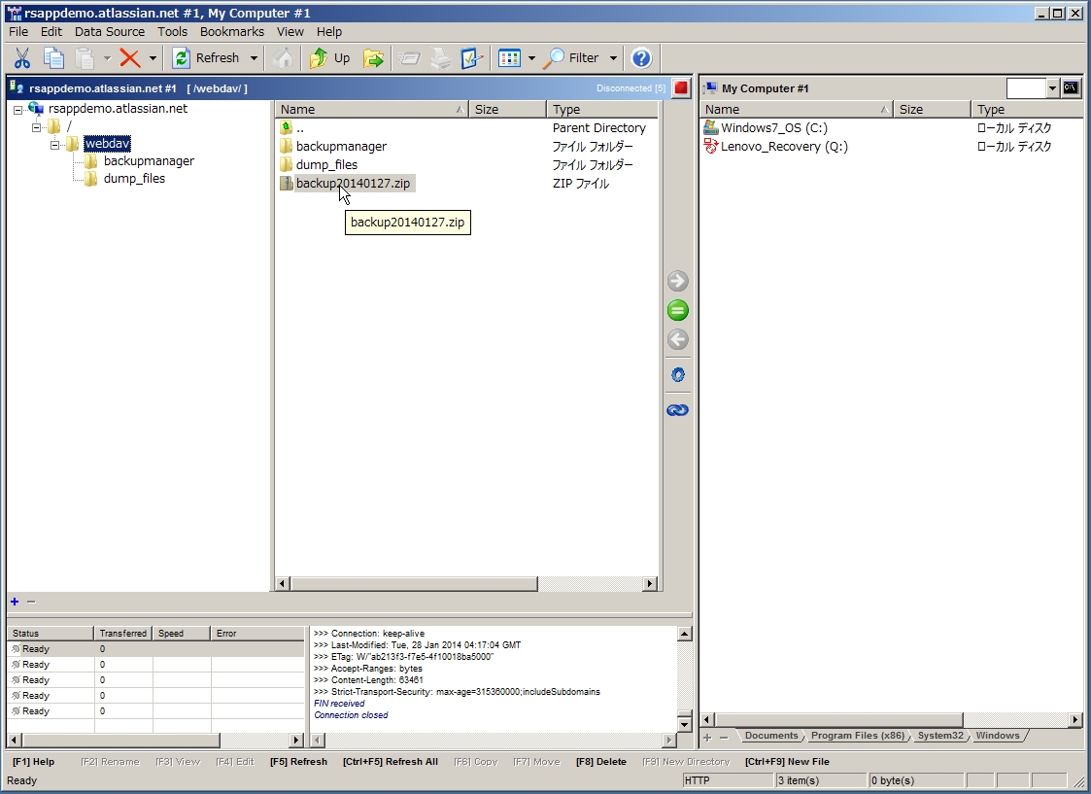
Task: Open the Delete dropdown arrow
Action: [153, 58]
